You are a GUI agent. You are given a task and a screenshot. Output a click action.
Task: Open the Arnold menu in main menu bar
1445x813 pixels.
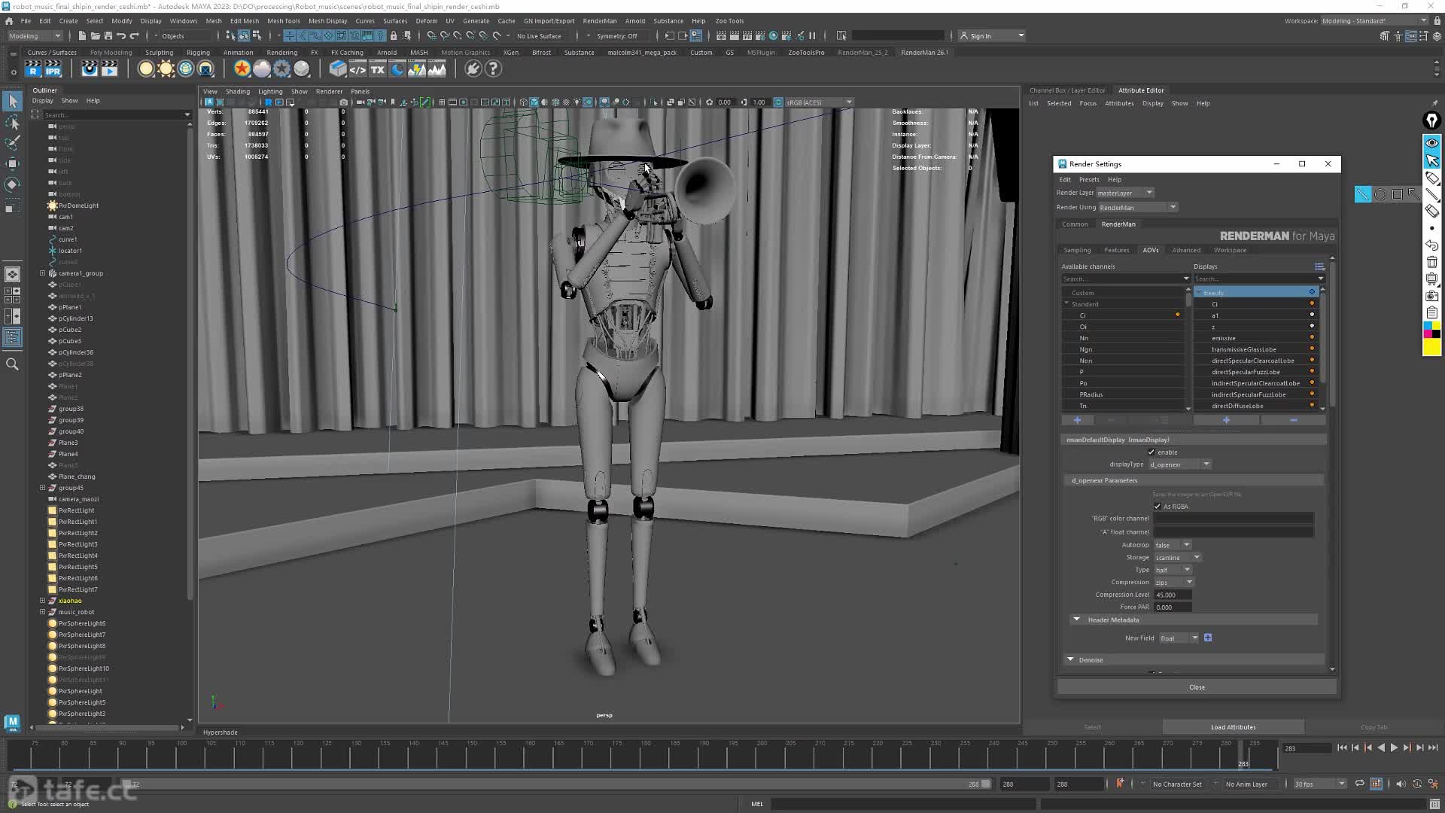coord(634,21)
